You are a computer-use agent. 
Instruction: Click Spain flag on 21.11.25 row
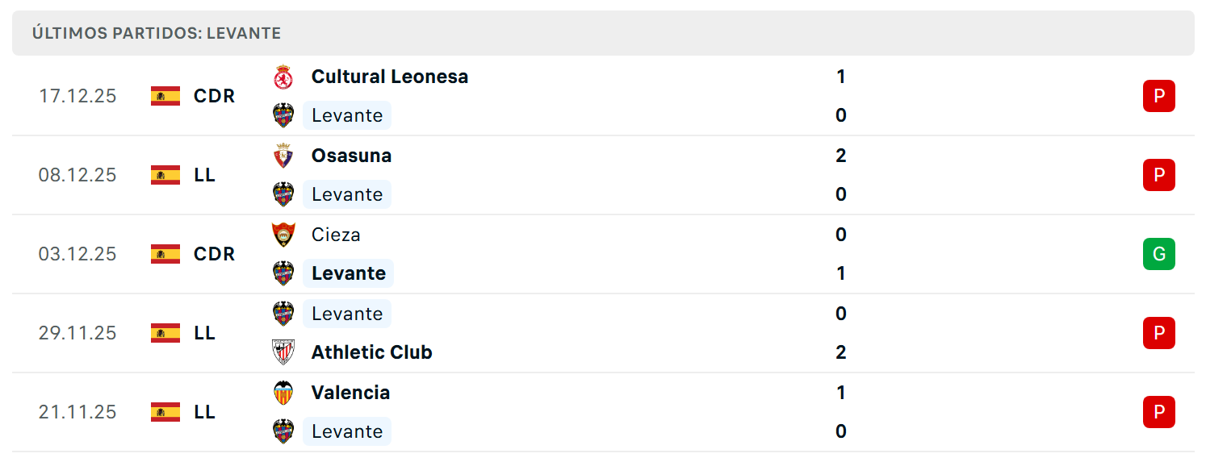165,412
